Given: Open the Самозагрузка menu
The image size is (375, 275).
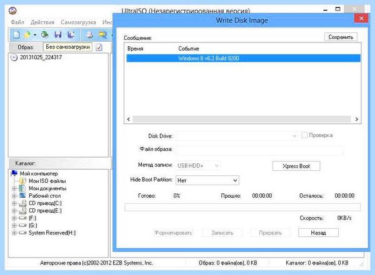Looking at the screenshot, I should pyautogui.click(x=78, y=22).
